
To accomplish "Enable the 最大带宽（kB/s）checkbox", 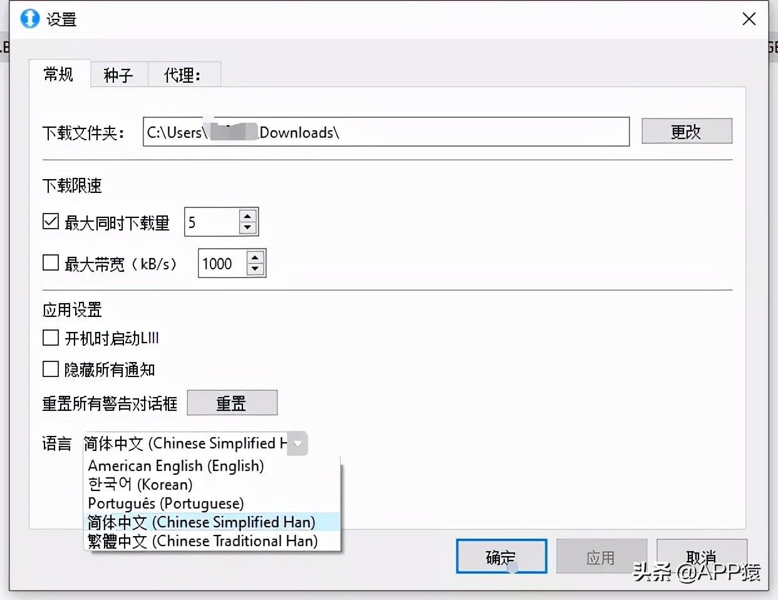I will click(x=51, y=262).
